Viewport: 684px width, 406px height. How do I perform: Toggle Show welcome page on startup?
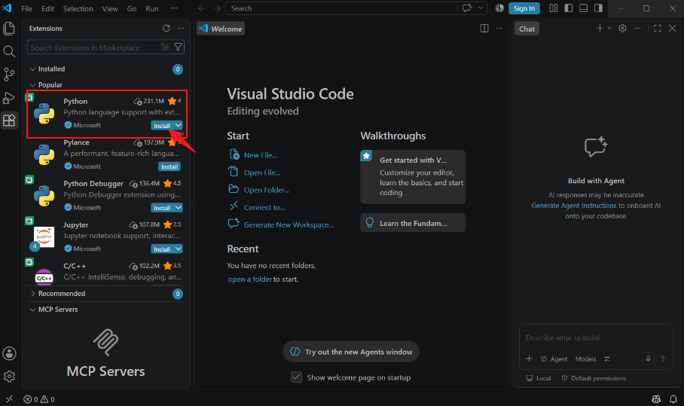click(x=296, y=377)
